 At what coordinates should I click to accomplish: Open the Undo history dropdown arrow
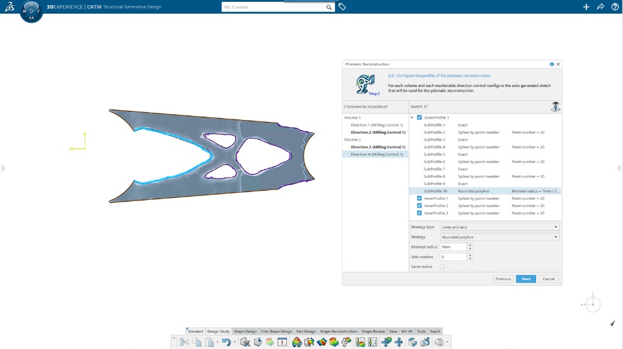(x=234, y=343)
